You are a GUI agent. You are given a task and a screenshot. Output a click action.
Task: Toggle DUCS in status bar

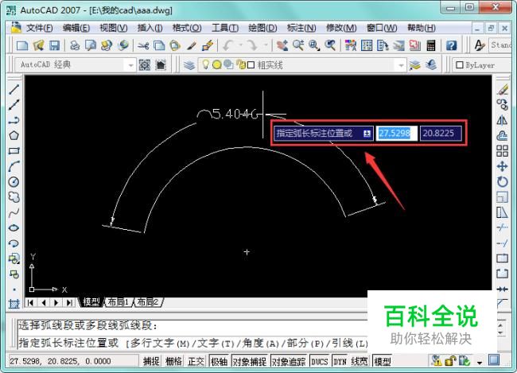point(320,361)
